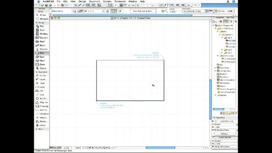Select the Door tool
The width and height of the screenshot is (272, 153).
42,30
